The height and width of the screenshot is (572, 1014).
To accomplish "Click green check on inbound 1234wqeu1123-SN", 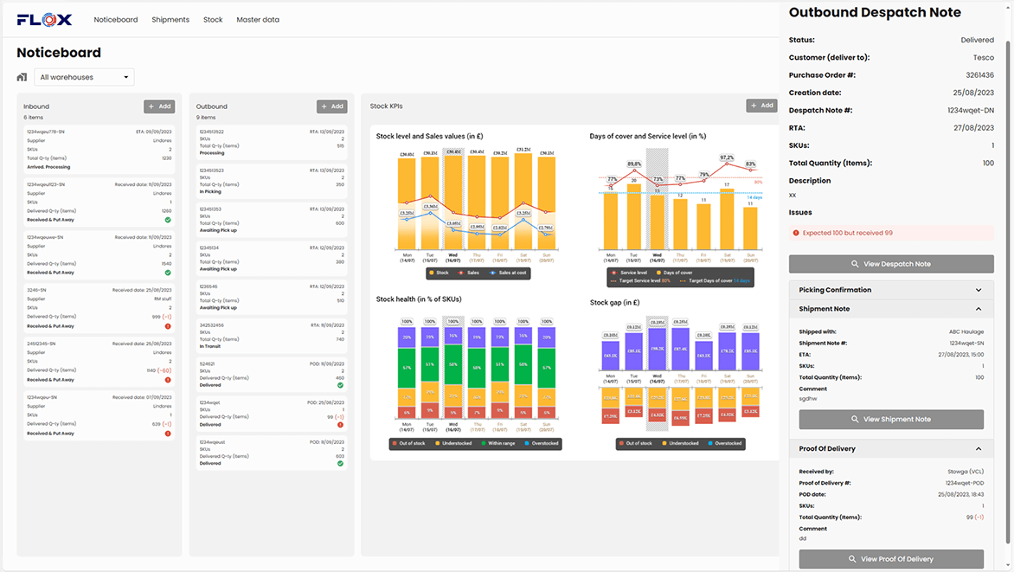I will tap(168, 220).
